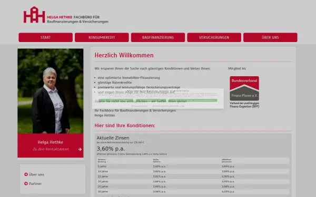Click the 3,49% p.a. Sollzins cell
316x197 pixels.
(159, 167)
